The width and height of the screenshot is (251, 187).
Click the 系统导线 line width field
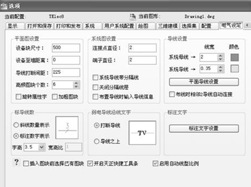(x=209, y=69)
